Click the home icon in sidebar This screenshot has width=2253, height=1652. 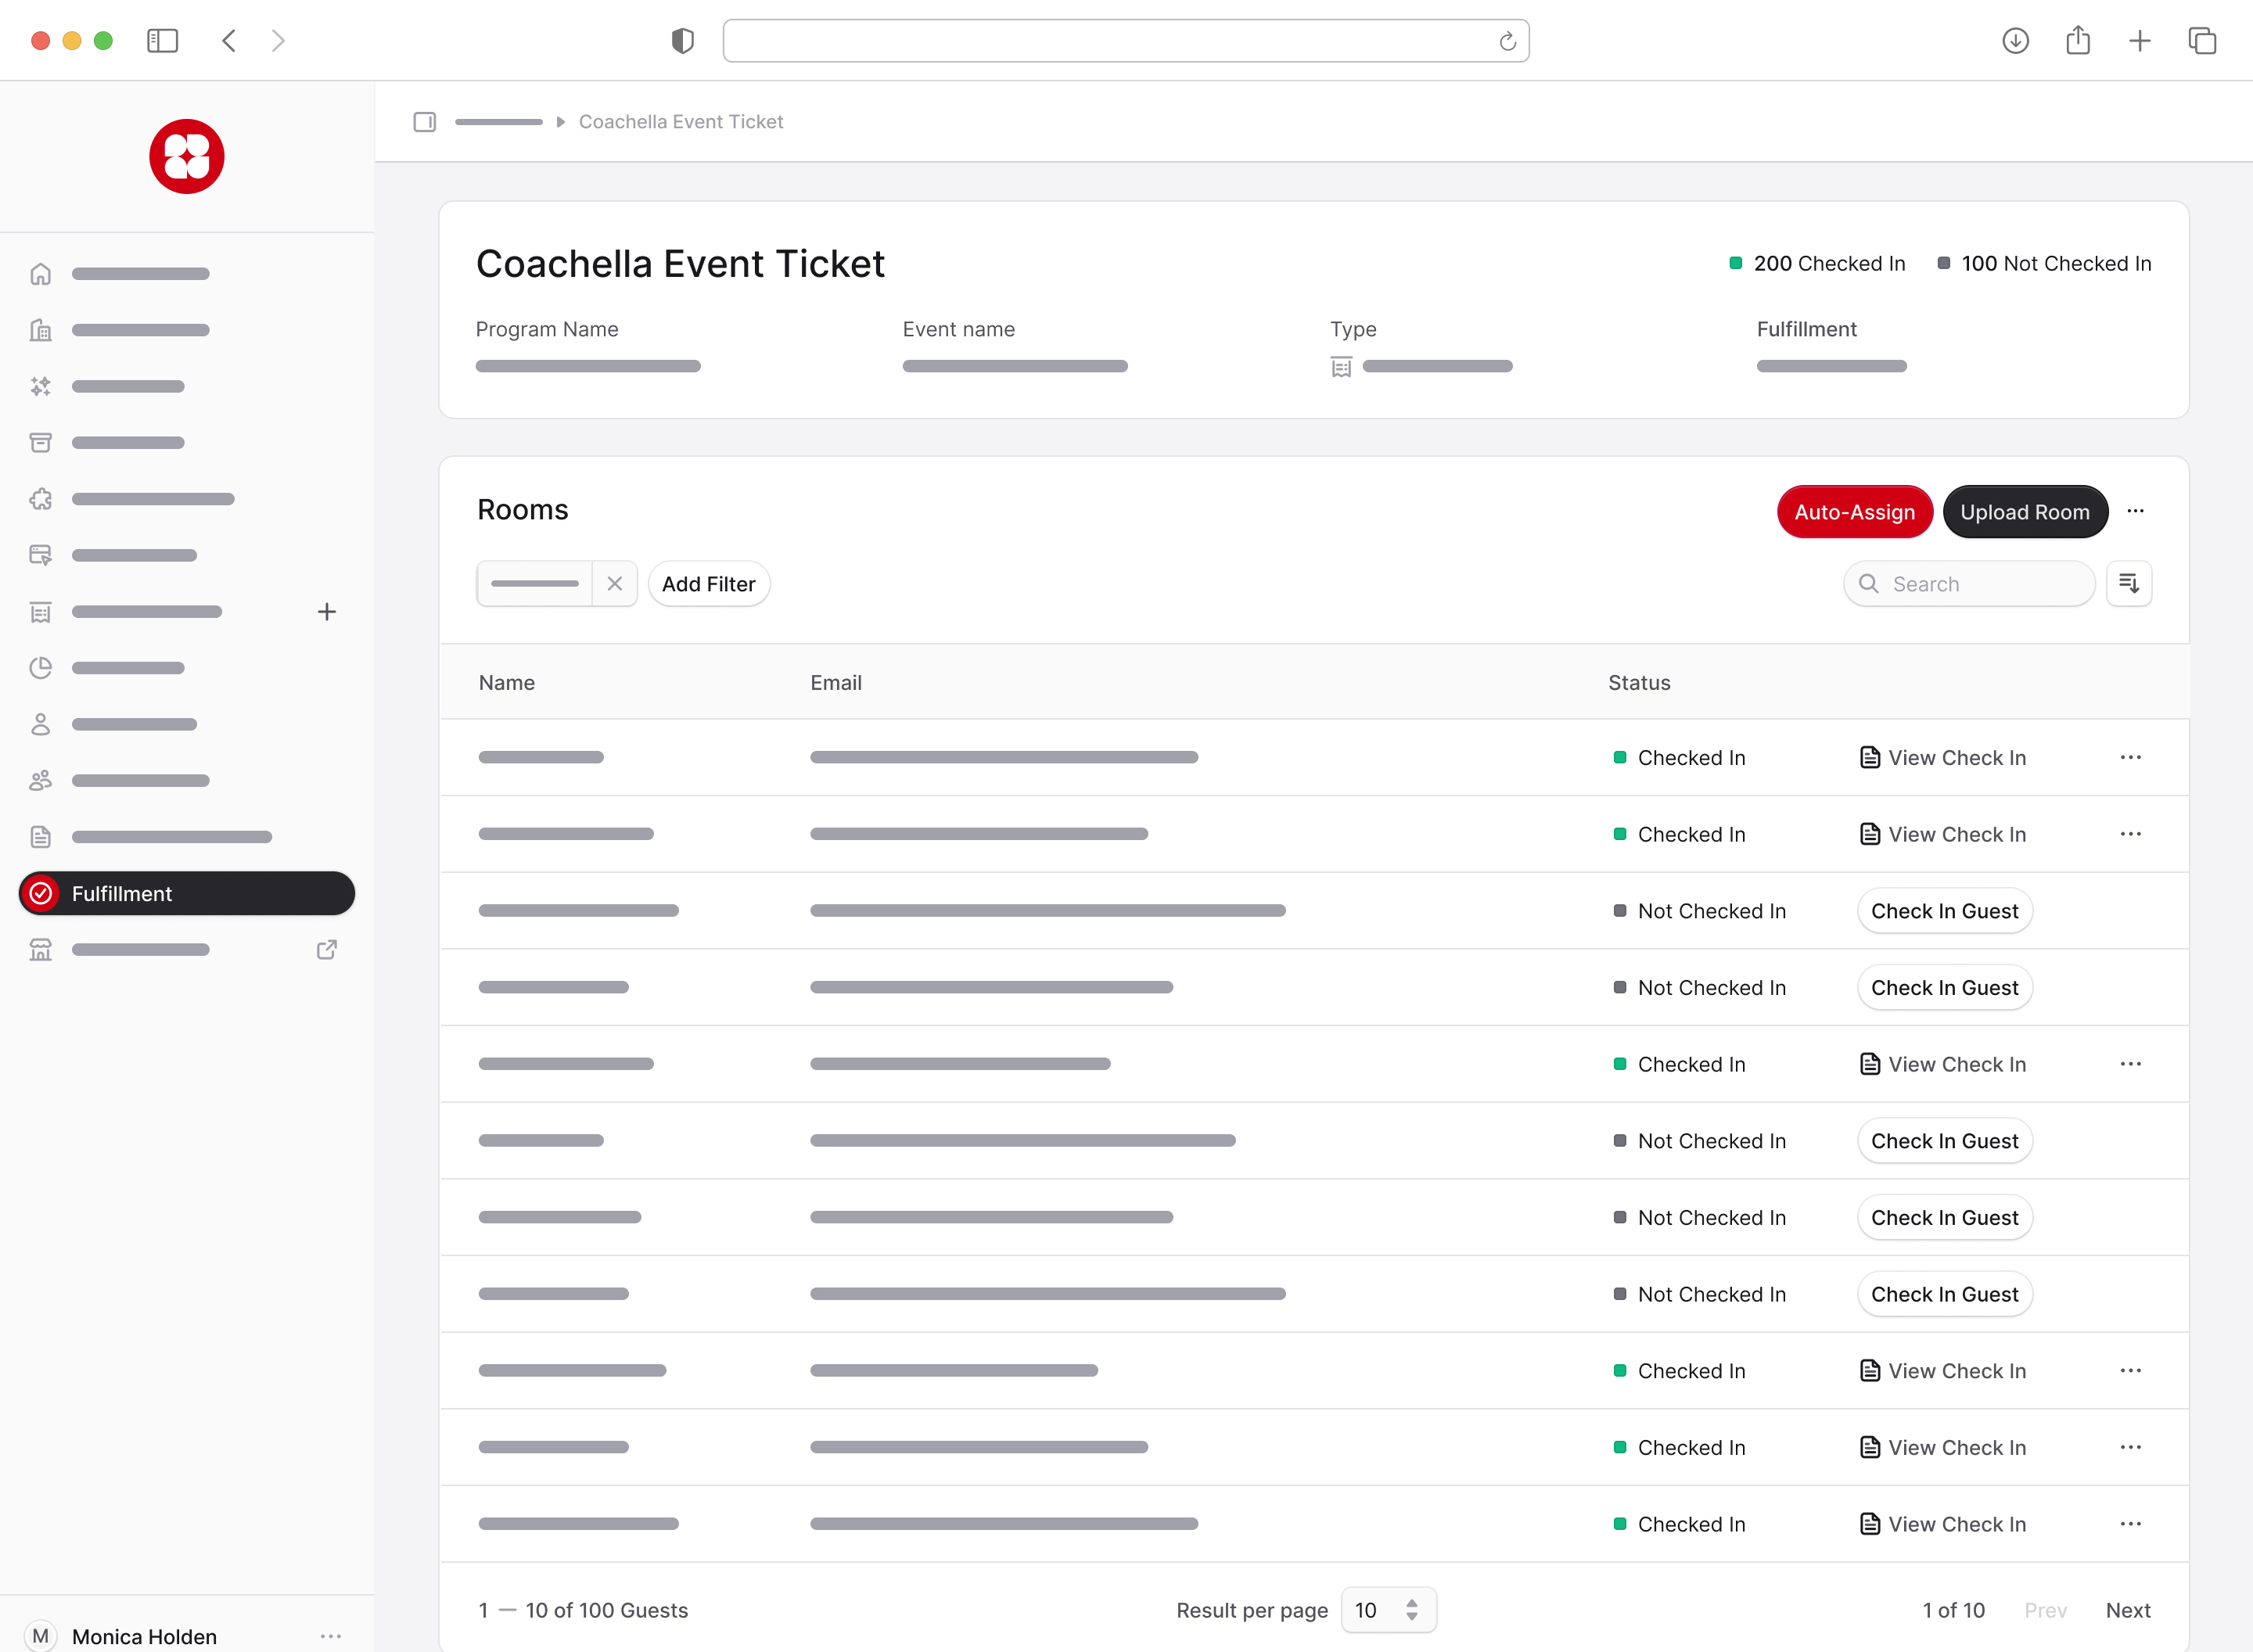click(x=40, y=274)
